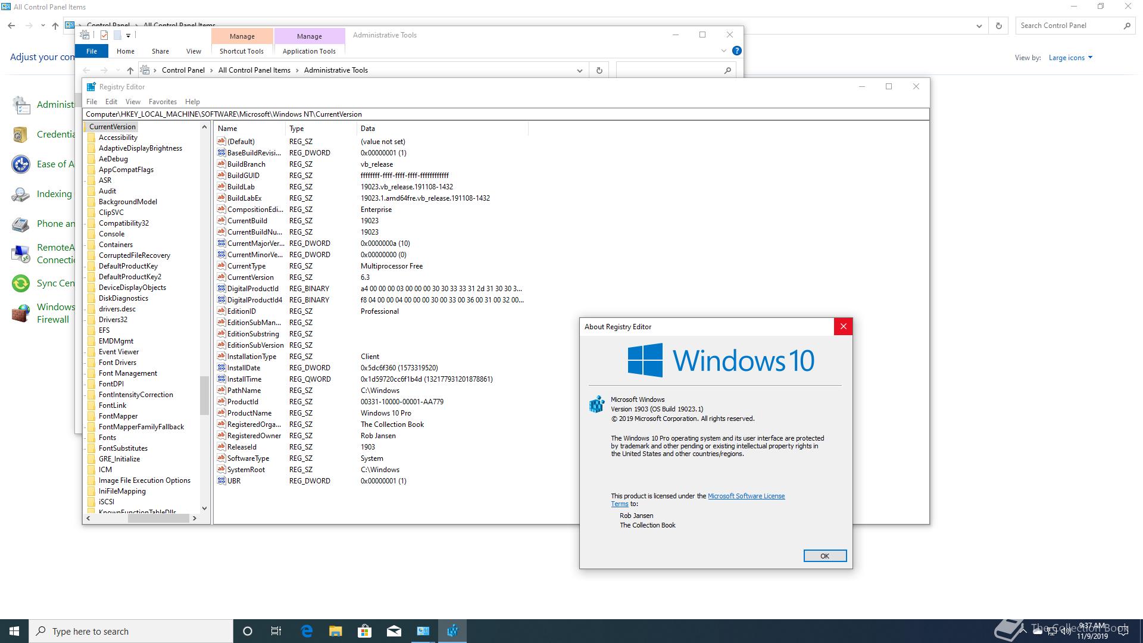Click the Search Control Panel box
Image resolution: width=1143 pixels, height=643 pixels.
(1075, 26)
